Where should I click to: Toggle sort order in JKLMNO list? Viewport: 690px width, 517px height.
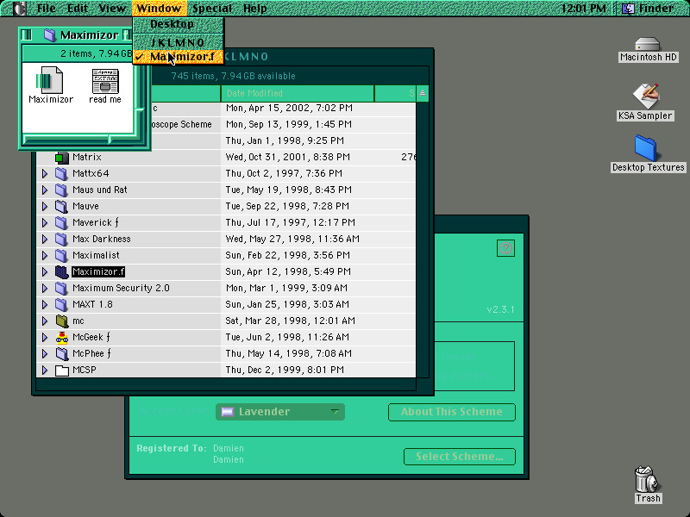423,93
